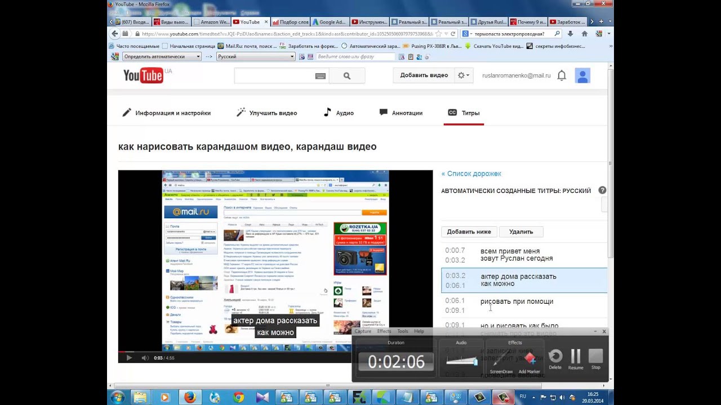Click Удалить button
The width and height of the screenshot is (721, 405).
pyautogui.click(x=521, y=232)
